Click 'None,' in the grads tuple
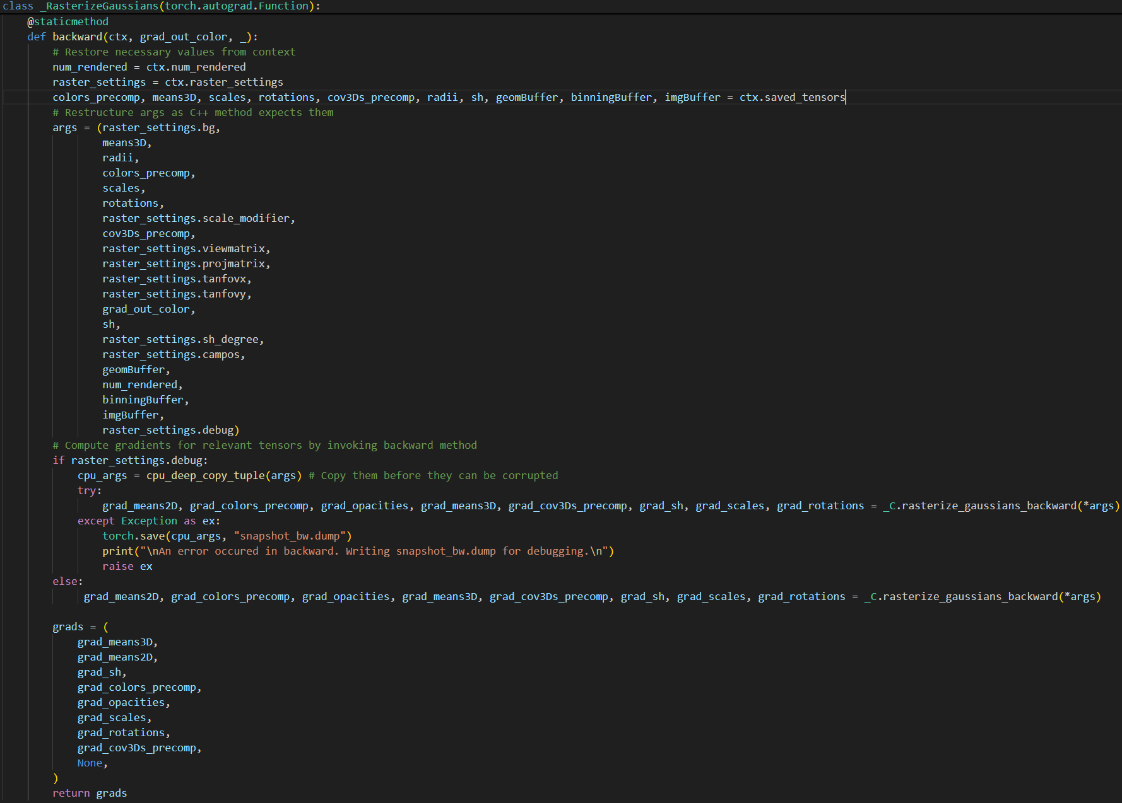 [93, 763]
